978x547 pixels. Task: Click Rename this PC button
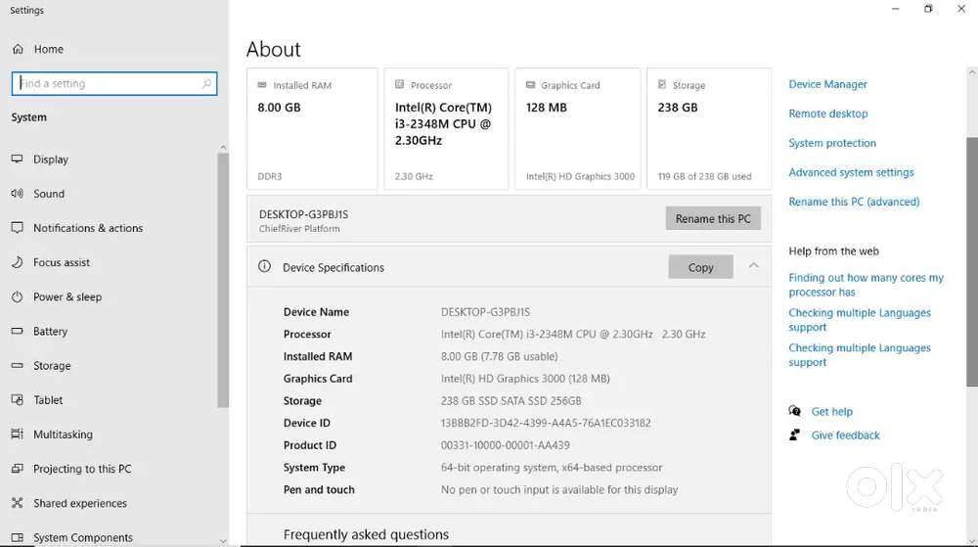[713, 218]
